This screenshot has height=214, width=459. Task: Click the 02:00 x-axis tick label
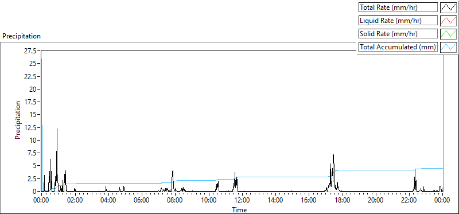[75, 201]
